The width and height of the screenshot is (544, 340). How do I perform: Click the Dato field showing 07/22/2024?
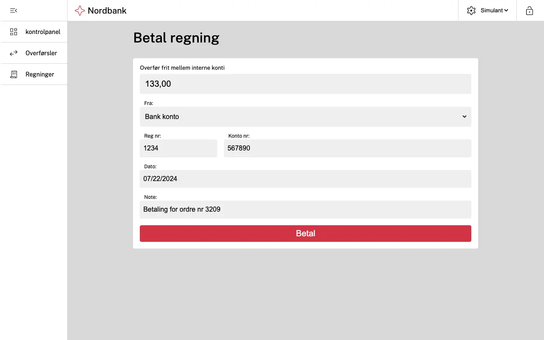tap(306, 179)
